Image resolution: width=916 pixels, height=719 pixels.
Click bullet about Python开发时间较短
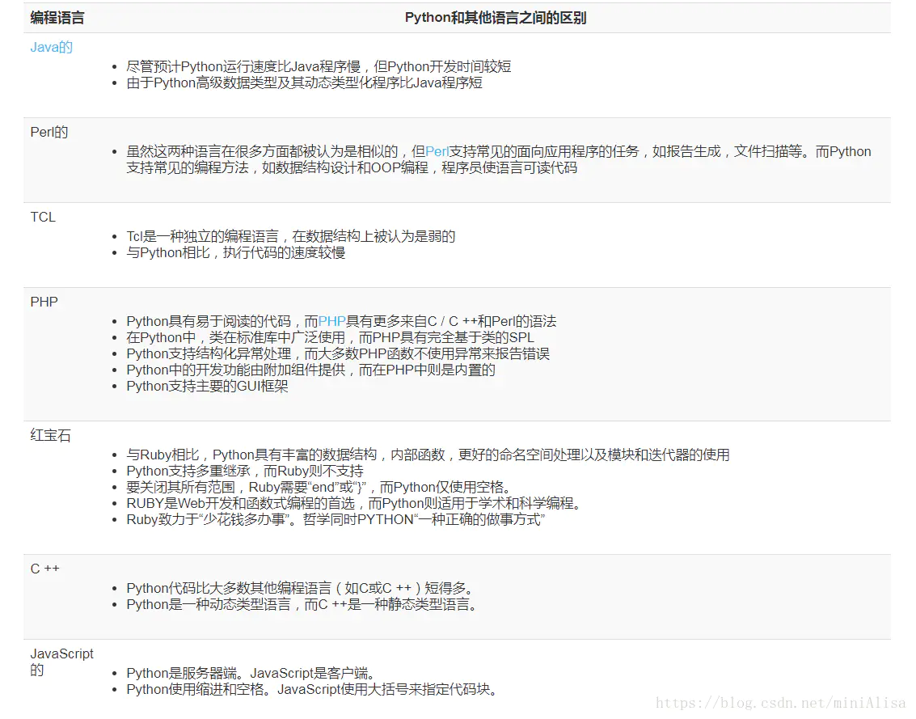point(319,66)
